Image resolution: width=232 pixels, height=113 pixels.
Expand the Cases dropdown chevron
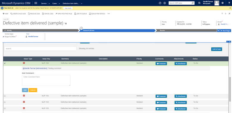59,3
